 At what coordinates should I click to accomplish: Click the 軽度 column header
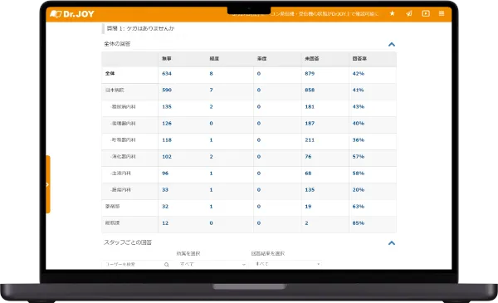(x=214, y=59)
